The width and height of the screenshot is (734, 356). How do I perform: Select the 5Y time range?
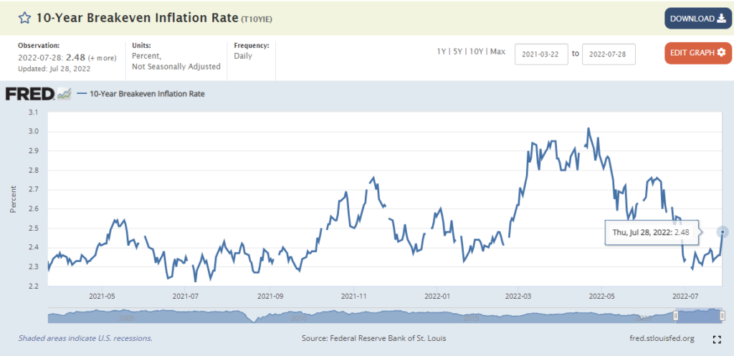click(459, 52)
